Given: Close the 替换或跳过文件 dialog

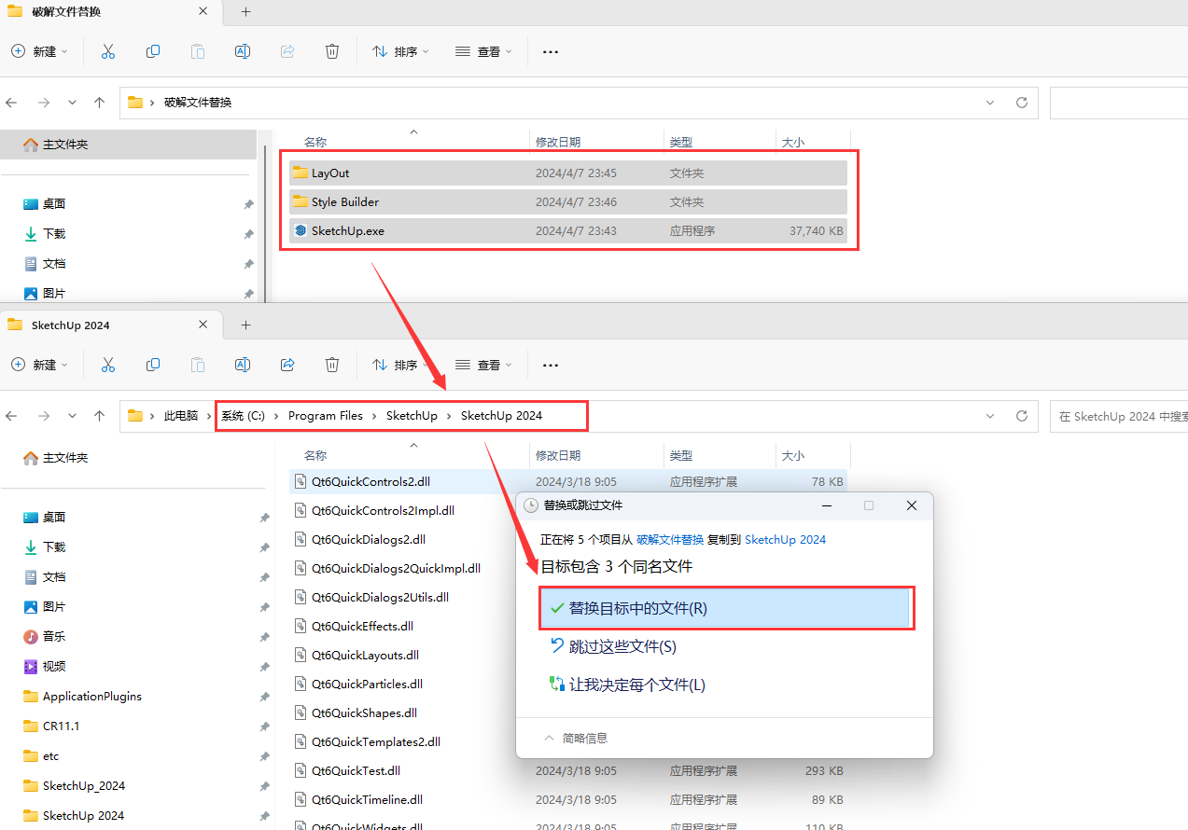Looking at the screenshot, I should (912, 505).
